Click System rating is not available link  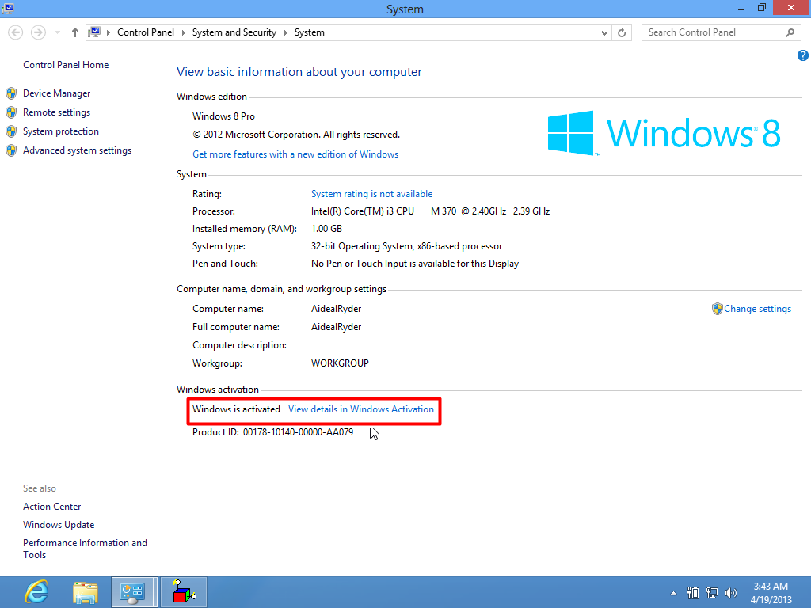point(372,194)
